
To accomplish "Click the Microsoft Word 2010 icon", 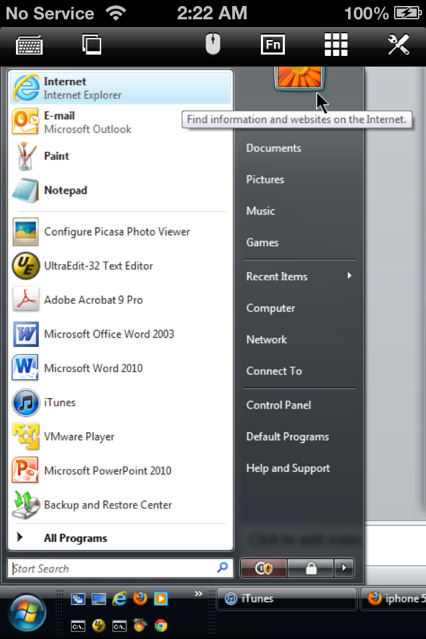I will coord(26,367).
